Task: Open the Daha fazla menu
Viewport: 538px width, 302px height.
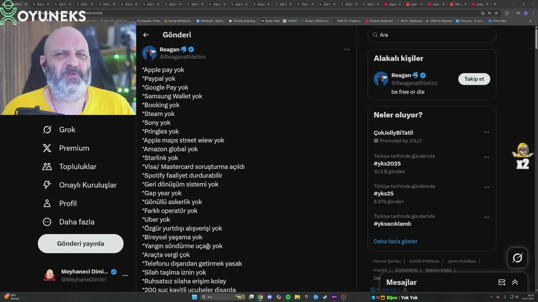Action: (68, 222)
